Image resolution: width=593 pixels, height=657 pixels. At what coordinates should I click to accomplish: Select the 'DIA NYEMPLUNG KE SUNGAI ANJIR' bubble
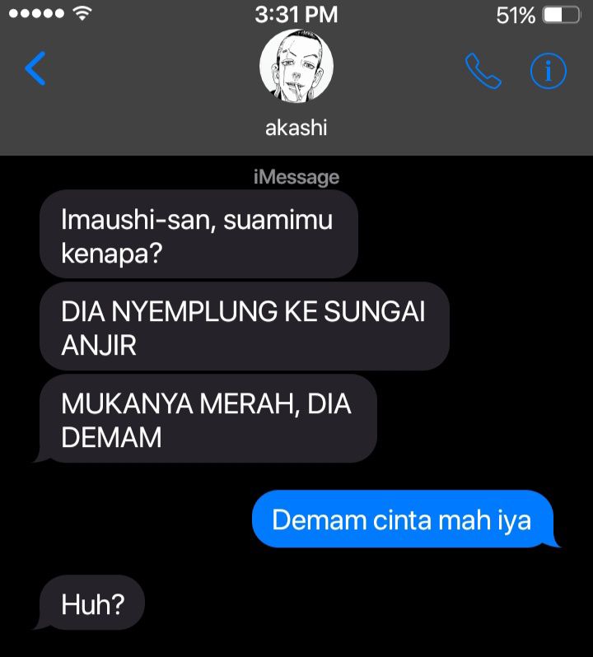[245, 326]
